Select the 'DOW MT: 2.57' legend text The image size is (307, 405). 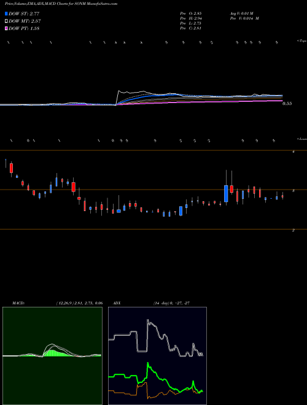[25, 21]
